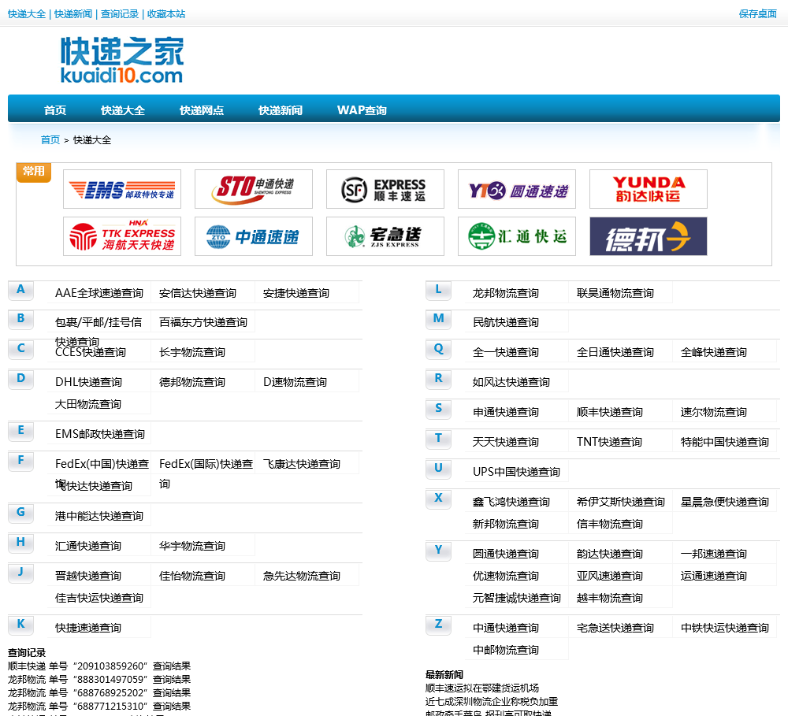This screenshot has height=716, width=788.
Task: Click the letter B index badge
Action: click(x=20, y=319)
